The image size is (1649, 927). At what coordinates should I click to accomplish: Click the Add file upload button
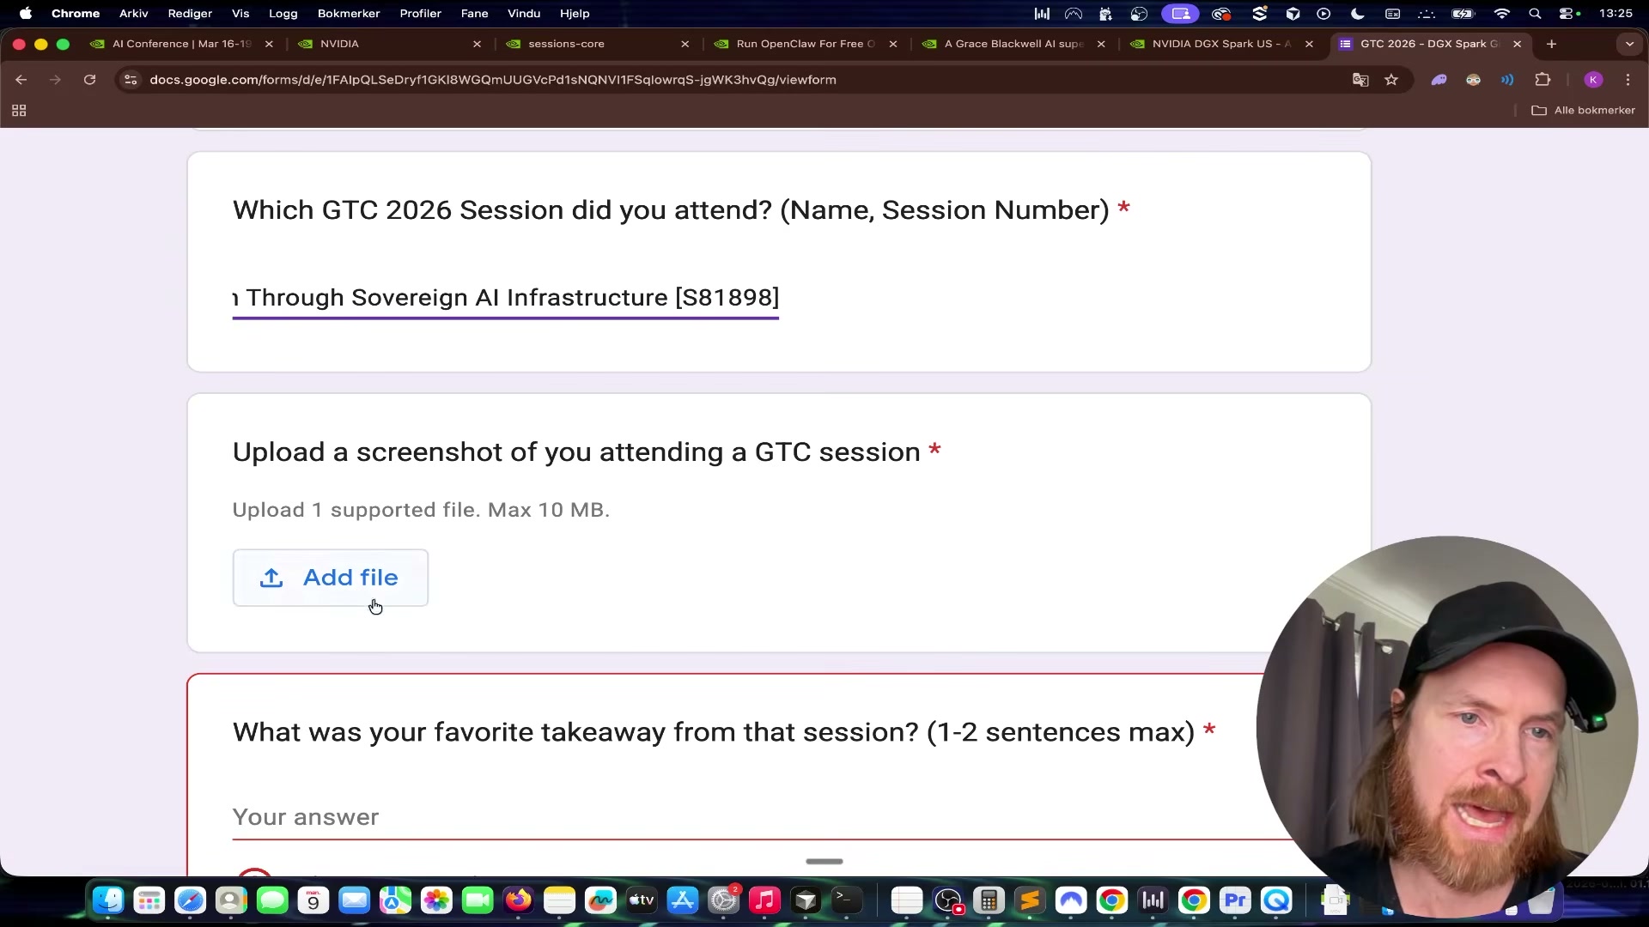[330, 578]
